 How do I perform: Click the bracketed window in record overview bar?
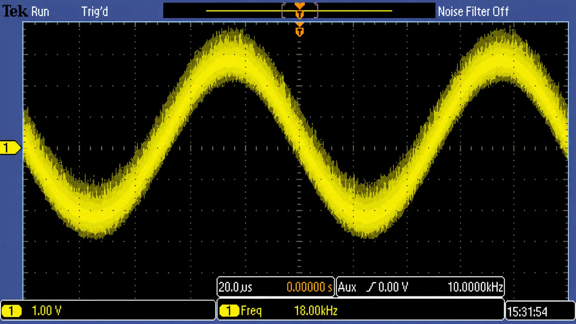point(300,10)
